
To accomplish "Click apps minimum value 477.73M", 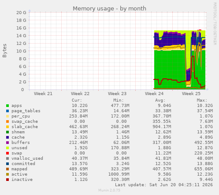I will (x=120, y=106).
